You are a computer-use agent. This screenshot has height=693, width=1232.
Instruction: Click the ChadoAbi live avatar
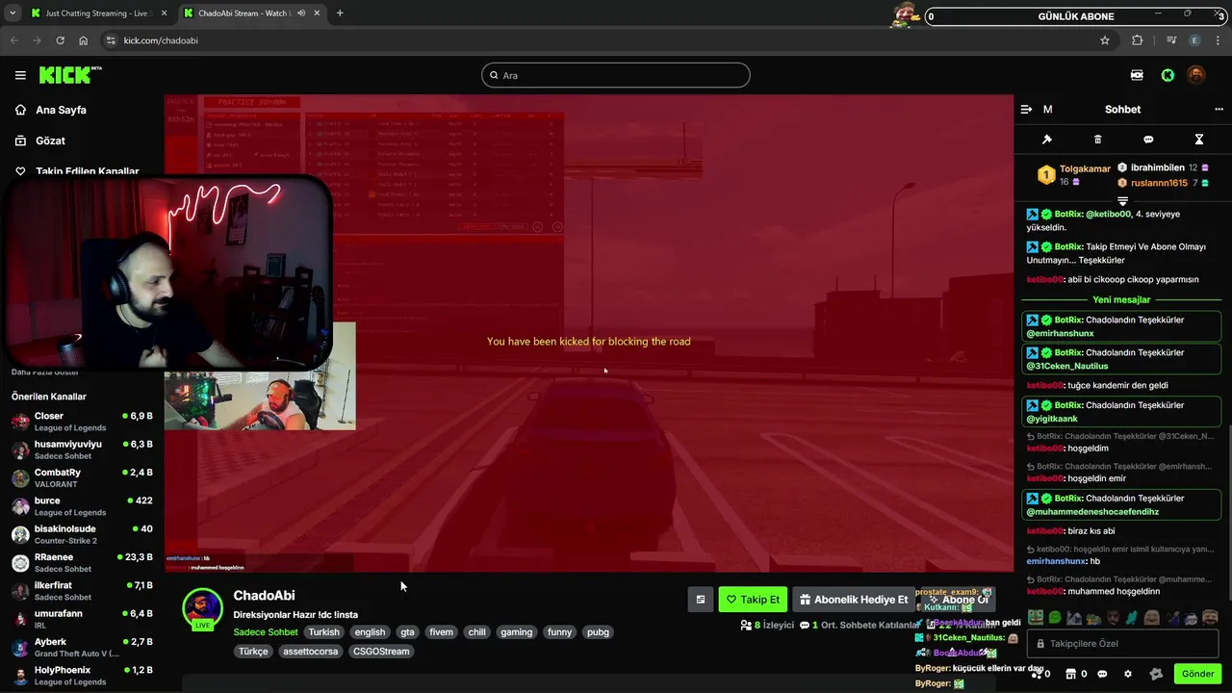pyautogui.click(x=203, y=608)
